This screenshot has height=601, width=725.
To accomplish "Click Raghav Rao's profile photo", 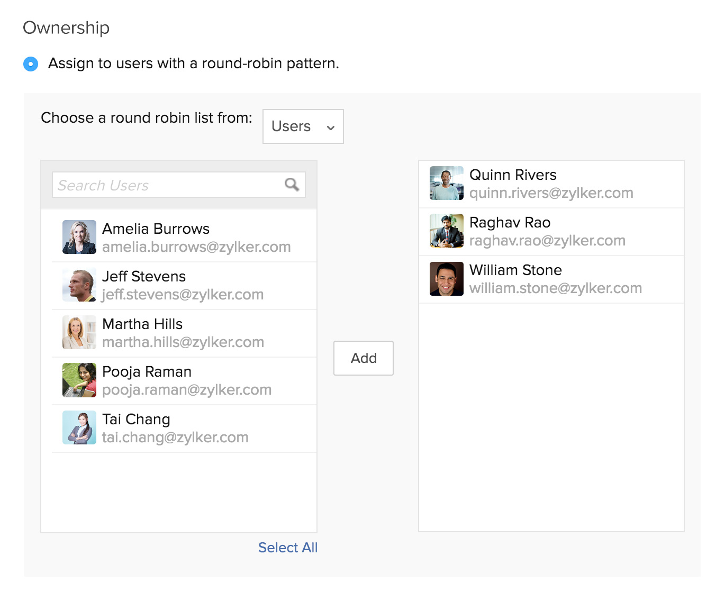I will point(446,231).
